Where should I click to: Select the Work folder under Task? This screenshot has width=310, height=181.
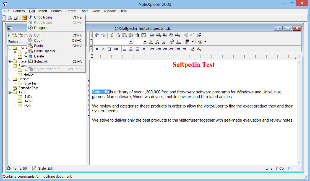pyautogui.click(x=27, y=106)
